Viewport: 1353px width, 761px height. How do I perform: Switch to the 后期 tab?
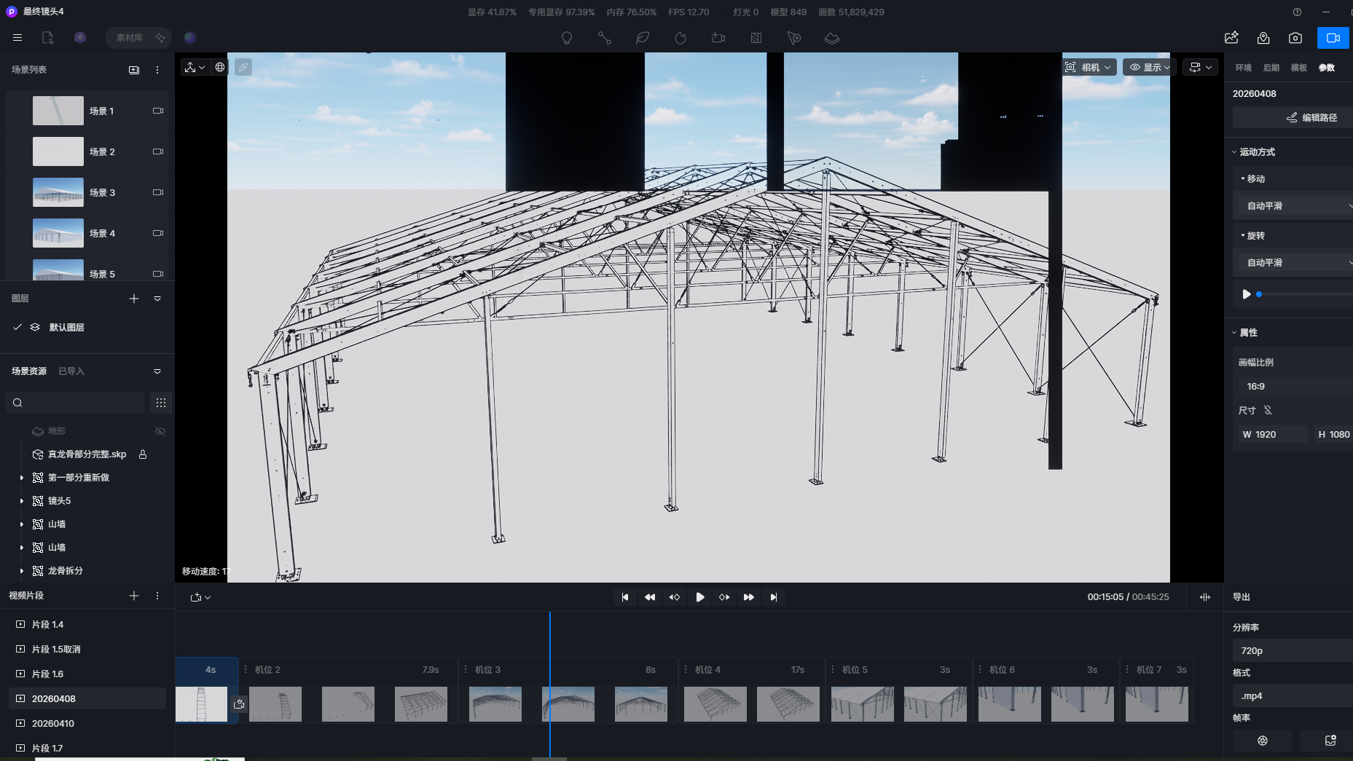1271,68
